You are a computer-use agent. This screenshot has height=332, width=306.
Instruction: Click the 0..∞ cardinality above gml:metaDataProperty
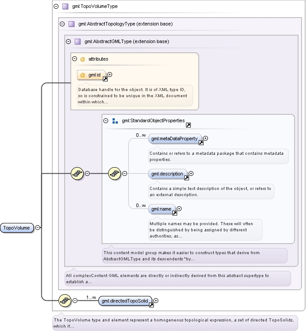point(141,135)
